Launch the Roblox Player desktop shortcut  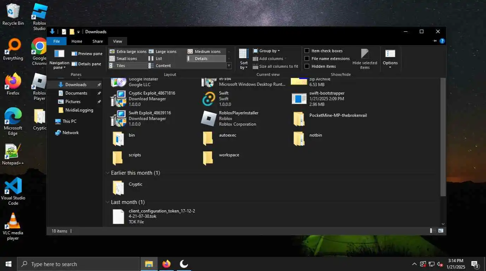point(39,86)
